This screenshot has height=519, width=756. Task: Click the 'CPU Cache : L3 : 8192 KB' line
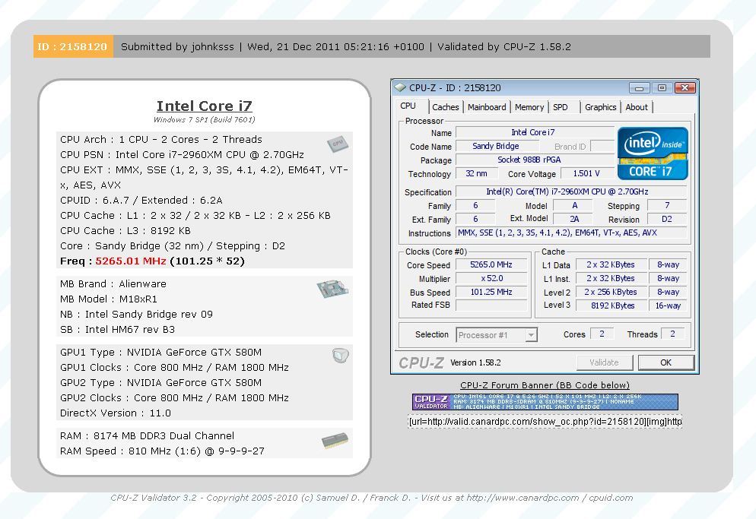click(x=125, y=231)
